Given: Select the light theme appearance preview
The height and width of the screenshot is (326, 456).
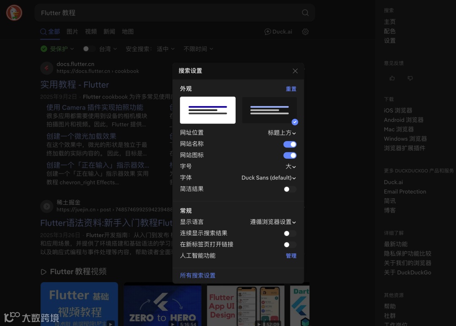Looking at the screenshot, I should [x=208, y=110].
